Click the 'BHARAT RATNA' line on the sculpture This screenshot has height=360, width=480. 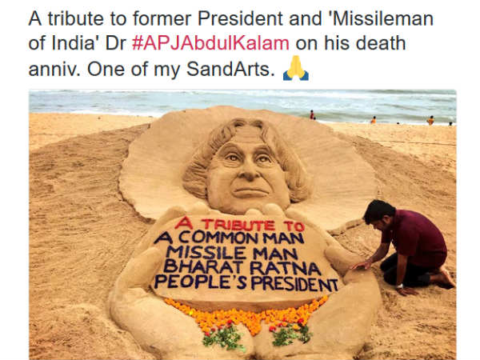(x=242, y=267)
